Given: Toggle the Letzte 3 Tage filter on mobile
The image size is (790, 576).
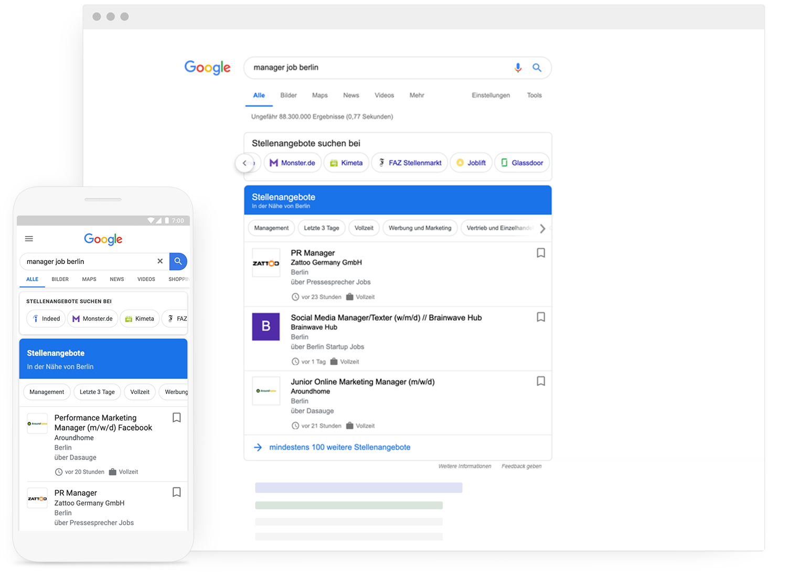Looking at the screenshot, I should tap(97, 392).
